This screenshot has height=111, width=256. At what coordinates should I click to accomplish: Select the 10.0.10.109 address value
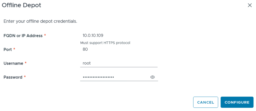click(x=93, y=35)
